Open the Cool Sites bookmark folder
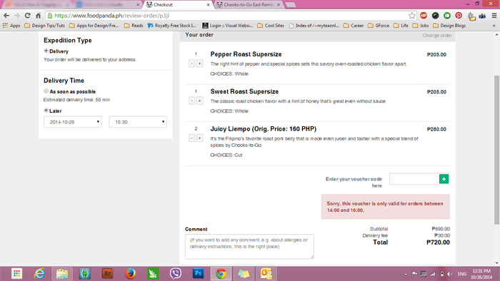The width and height of the screenshot is (500, 281). [271, 26]
